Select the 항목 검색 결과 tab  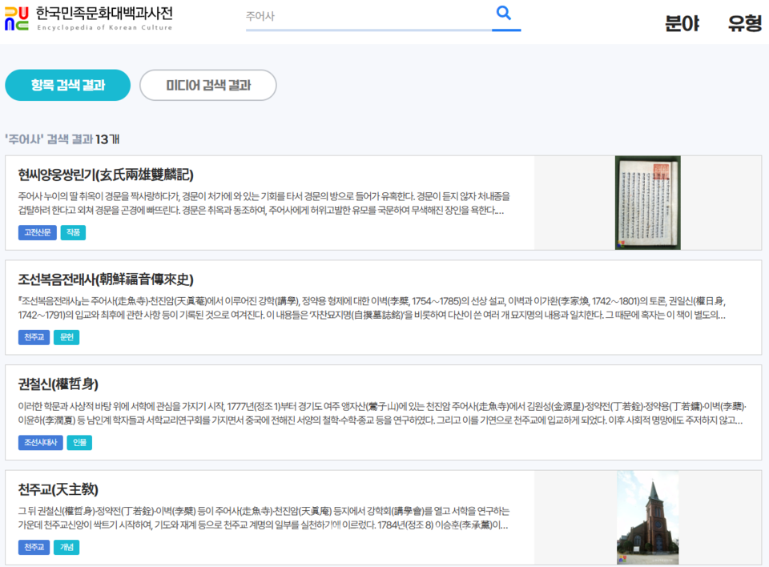67,84
